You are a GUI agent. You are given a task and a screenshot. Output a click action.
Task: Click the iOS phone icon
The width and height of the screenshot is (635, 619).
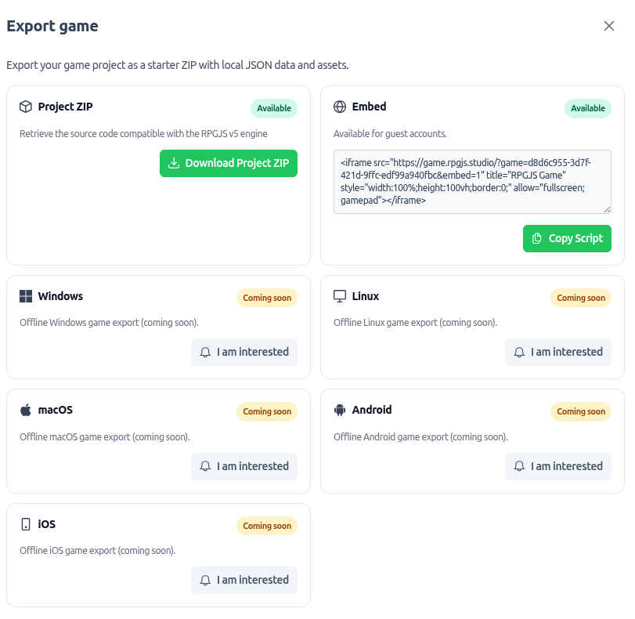coord(26,524)
